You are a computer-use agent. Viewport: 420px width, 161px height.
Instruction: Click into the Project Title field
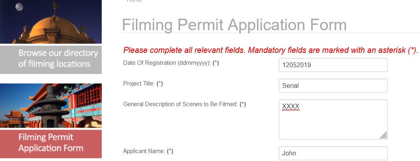tap(333, 85)
